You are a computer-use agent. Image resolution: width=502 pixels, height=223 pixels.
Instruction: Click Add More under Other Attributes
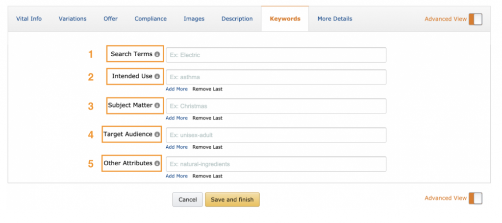tap(176, 176)
